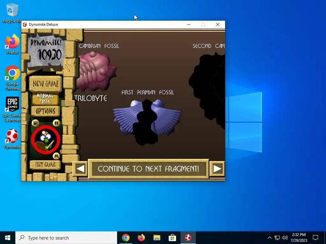Click the Dynomite taskbar icon
The image size is (326, 244).
coord(188,238)
